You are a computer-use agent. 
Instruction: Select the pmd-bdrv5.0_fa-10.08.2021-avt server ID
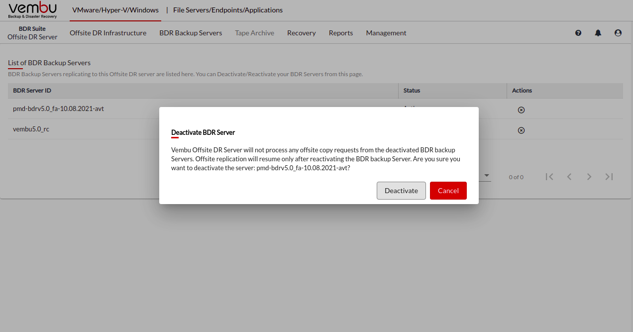click(58, 109)
